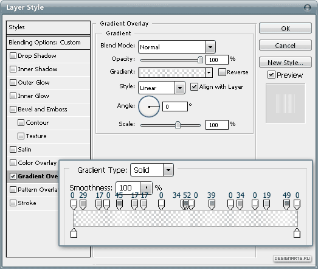Click the color stop below the gradient bar's end
The width and height of the screenshot is (318, 269).
pyautogui.click(x=297, y=232)
